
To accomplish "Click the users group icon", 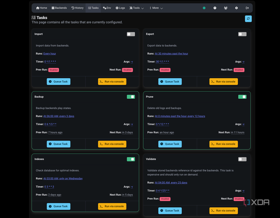I will click(225, 7).
